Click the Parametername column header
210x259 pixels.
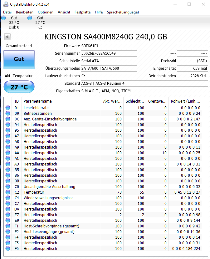point(61,101)
